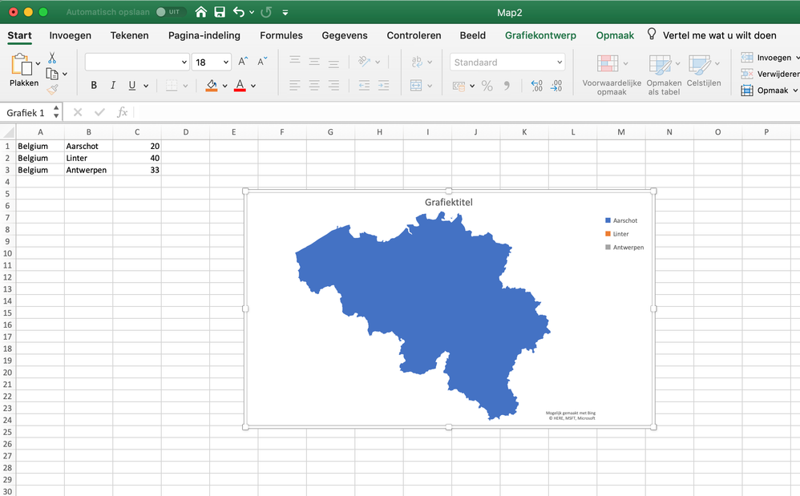800x496 pixels.
Task: Select cell C3 containing 33
Action: 137,170
